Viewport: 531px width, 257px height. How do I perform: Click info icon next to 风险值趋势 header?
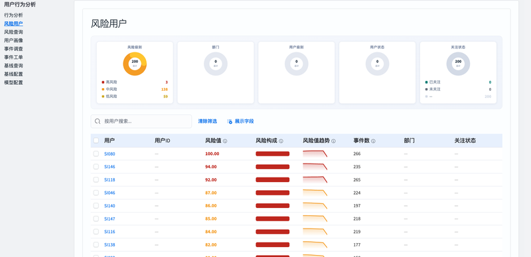[x=334, y=141]
